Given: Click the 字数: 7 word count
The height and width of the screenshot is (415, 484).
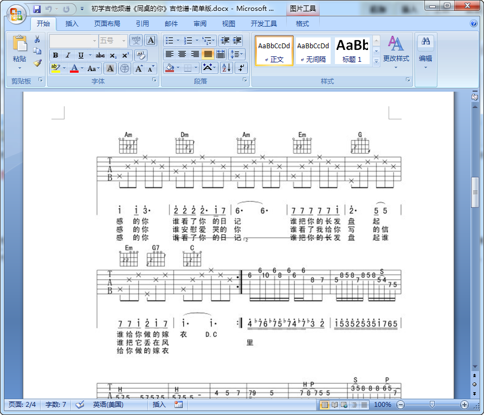Looking at the screenshot, I should click(x=56, y=405).
